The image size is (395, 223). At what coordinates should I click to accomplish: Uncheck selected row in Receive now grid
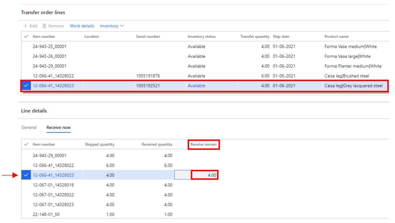(26, 175)
